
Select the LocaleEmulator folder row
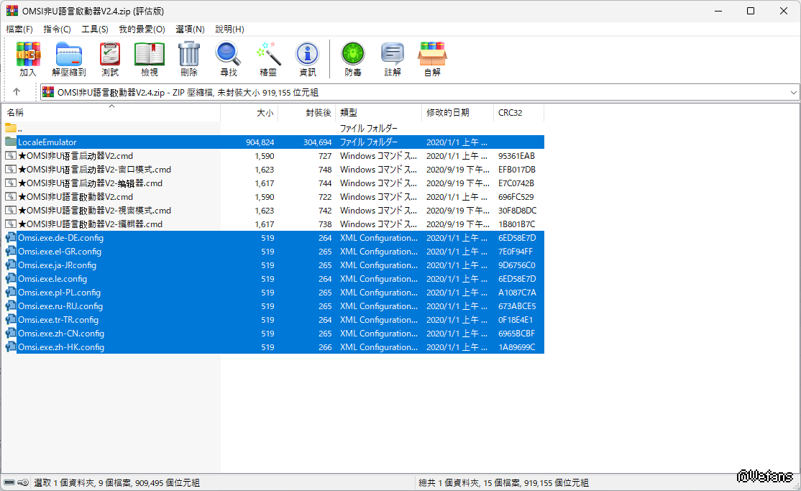click(x=47, y=142)
